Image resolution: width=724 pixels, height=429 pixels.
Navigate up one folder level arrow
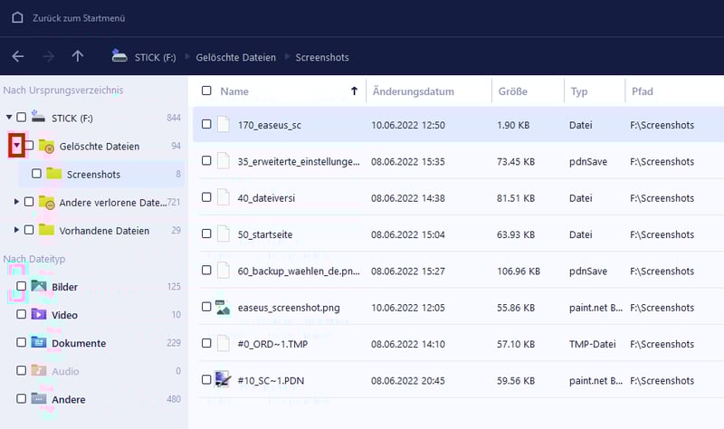point(78,56)
